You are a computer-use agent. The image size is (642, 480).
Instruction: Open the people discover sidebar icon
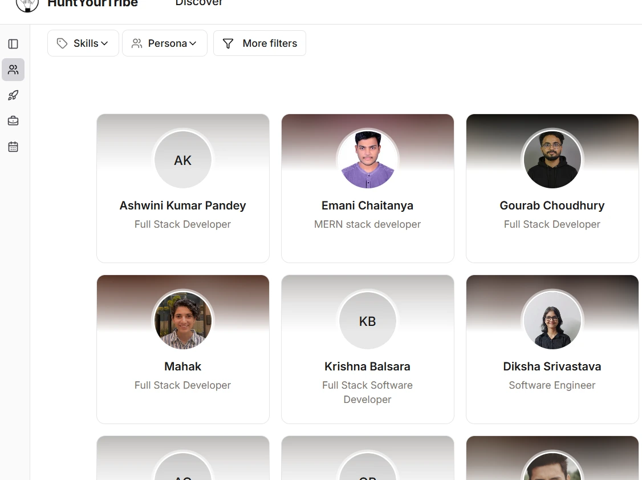tap(13, 70)
